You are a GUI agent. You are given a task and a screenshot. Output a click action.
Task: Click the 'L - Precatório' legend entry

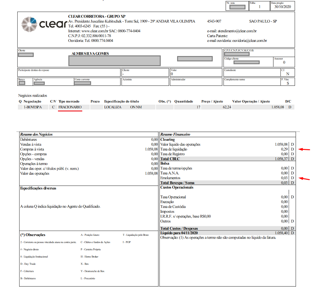88,279
